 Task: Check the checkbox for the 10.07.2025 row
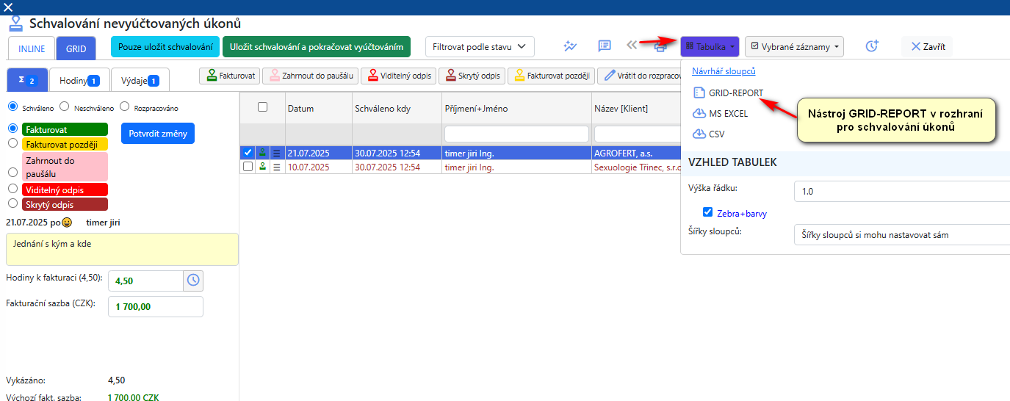coord(248,167)
